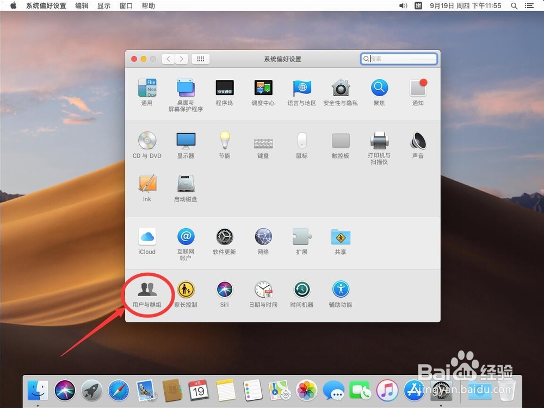Open the 通知 (Notifications) pane
544x408 pixels.
[418, 91]
